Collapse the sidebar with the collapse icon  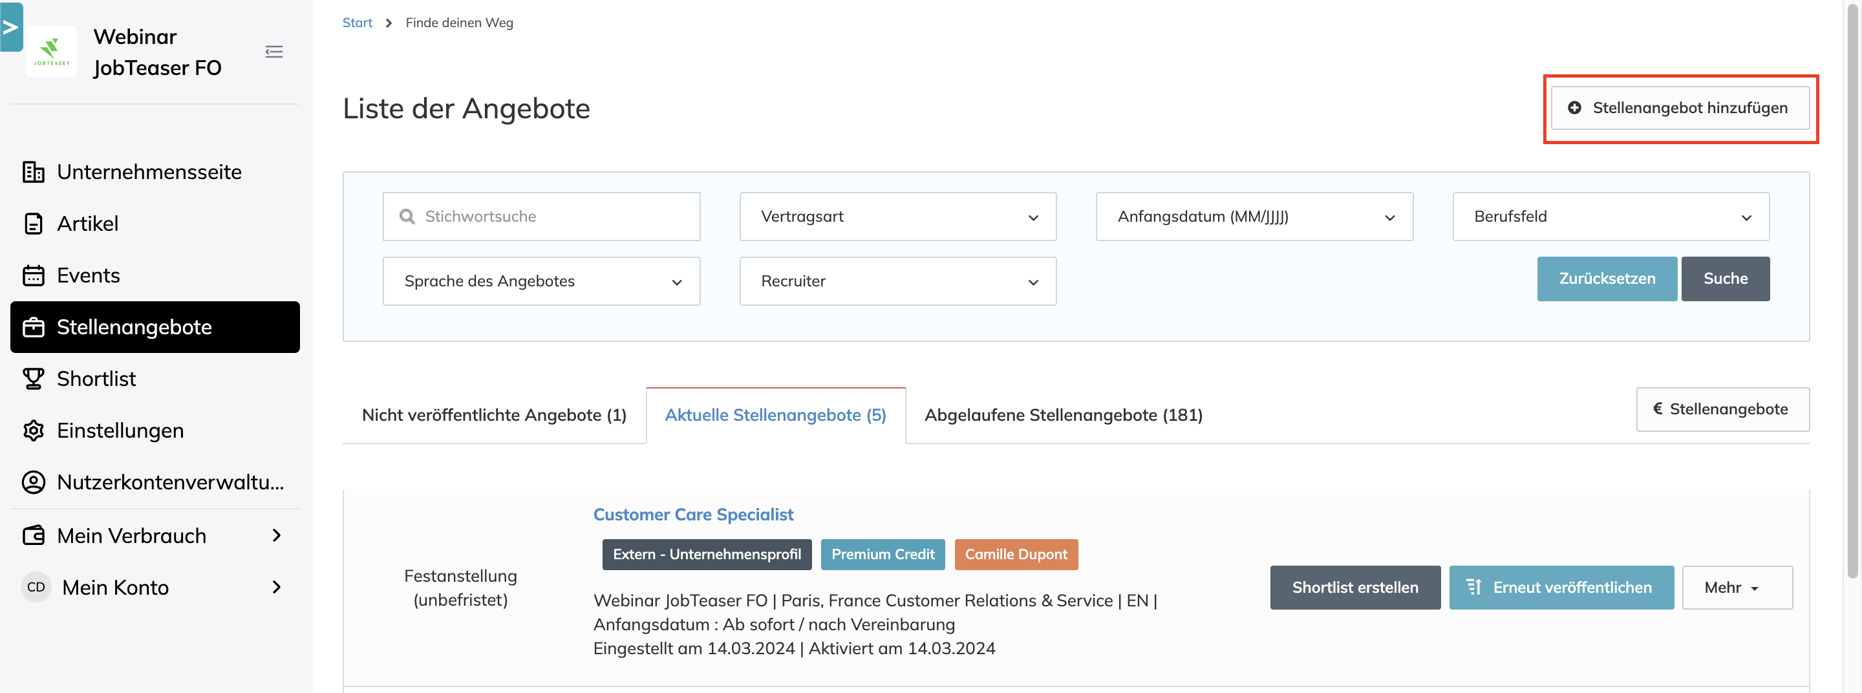click(274, 51)
